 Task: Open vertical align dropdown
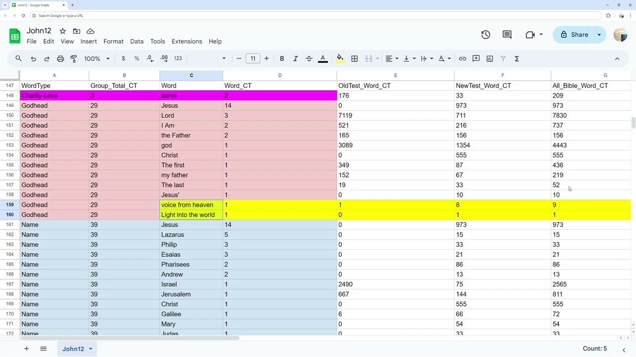point(409,59)
